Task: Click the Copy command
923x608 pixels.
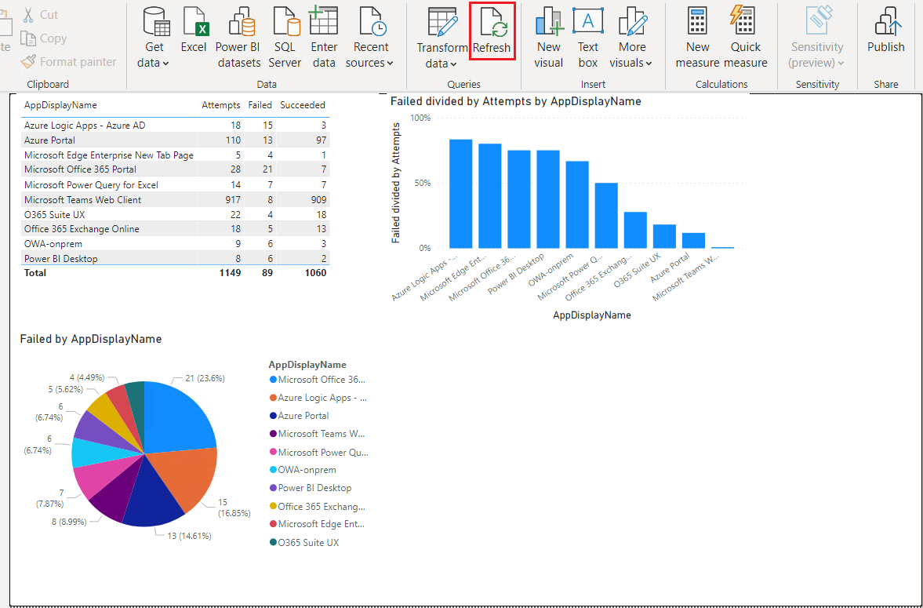Action: point(44,38)
